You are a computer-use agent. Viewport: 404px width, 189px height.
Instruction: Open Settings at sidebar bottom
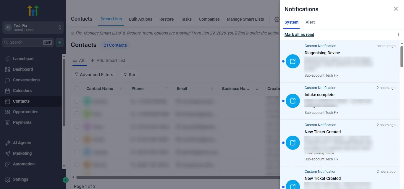[x=31, y=179]
